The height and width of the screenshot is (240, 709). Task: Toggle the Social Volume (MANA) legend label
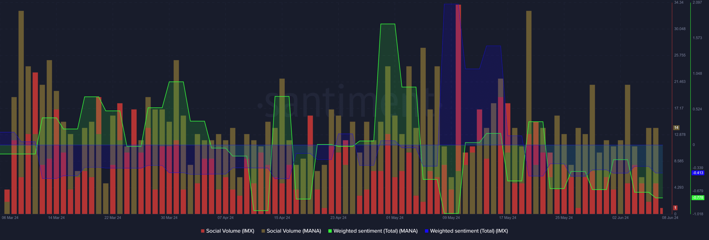[294, 231]
